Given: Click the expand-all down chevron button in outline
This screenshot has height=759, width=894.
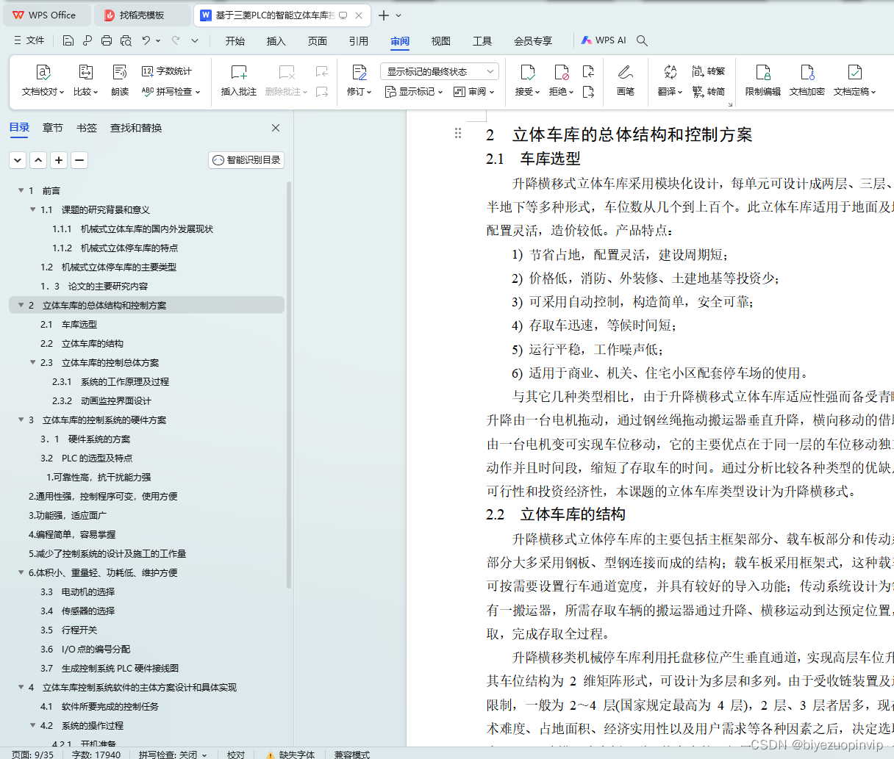Looking at the screenshot, I should (x=18, y=159).
